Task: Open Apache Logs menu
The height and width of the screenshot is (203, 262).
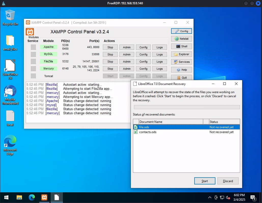Action: pyautogui.click(x=160, y=47)
